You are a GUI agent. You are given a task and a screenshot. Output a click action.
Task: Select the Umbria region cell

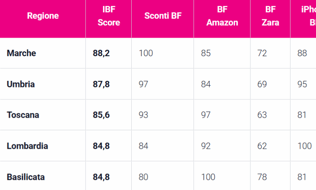tap(21, 84)
